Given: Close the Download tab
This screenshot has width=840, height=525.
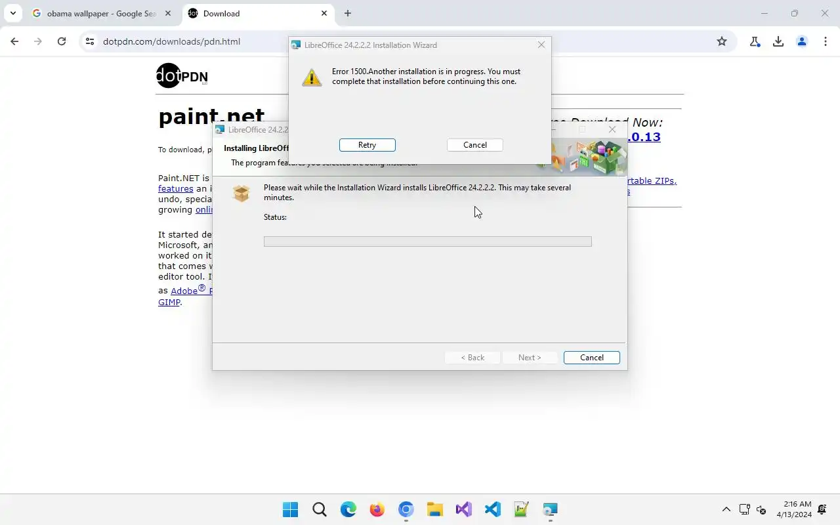Looking at the screenshot, I should [324, 13].
